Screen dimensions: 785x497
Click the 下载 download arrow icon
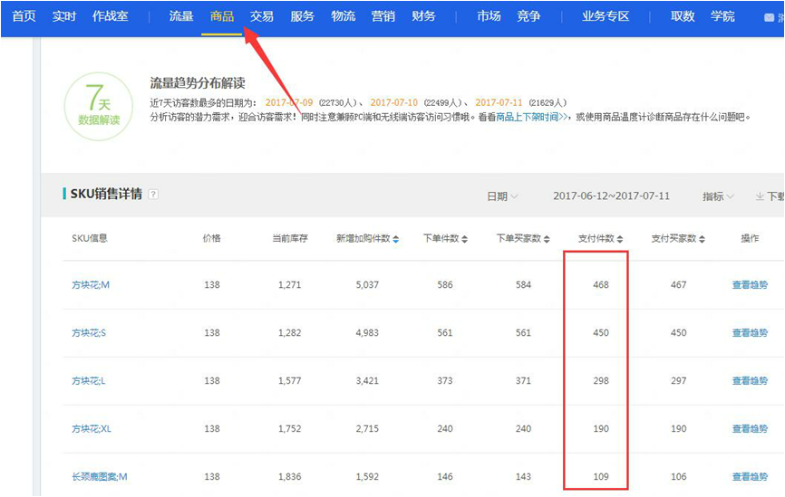(x=760, y=196)
